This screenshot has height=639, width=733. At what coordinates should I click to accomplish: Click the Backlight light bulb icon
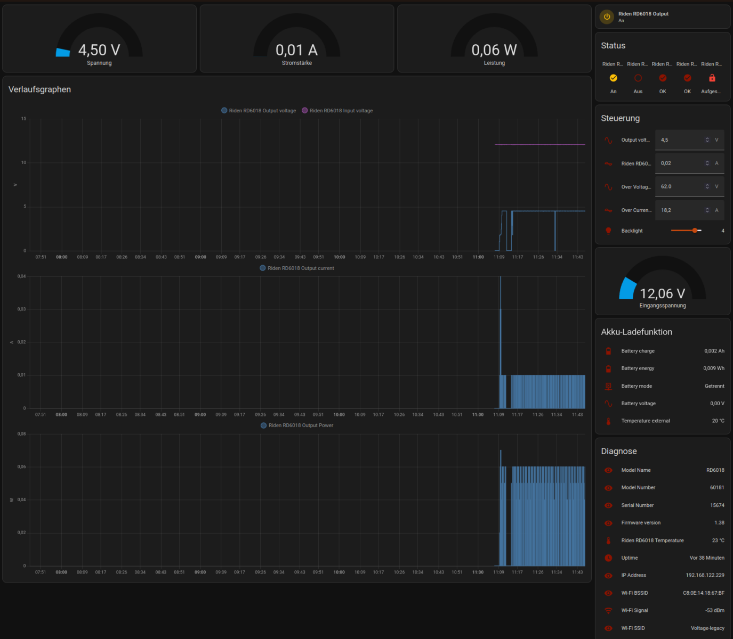tap(608, 231)
